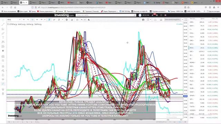
Task: Choose the text annotation tool
Action: pos(3,38)
